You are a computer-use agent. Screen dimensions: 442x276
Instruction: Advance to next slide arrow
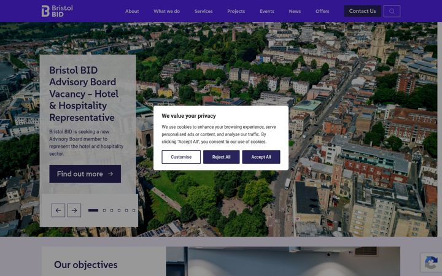(74, 210)
